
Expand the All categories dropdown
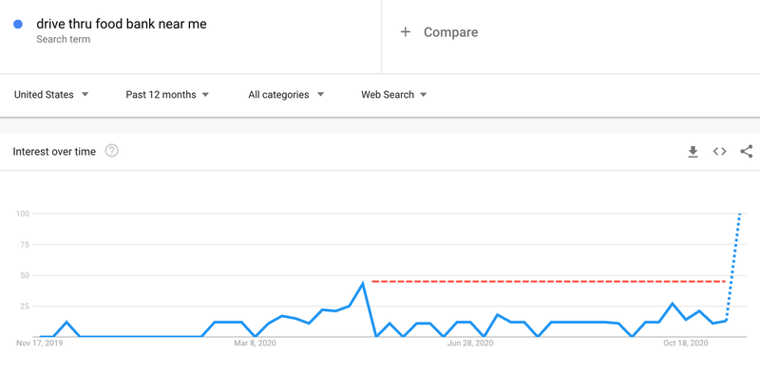(x=286, y=95)
